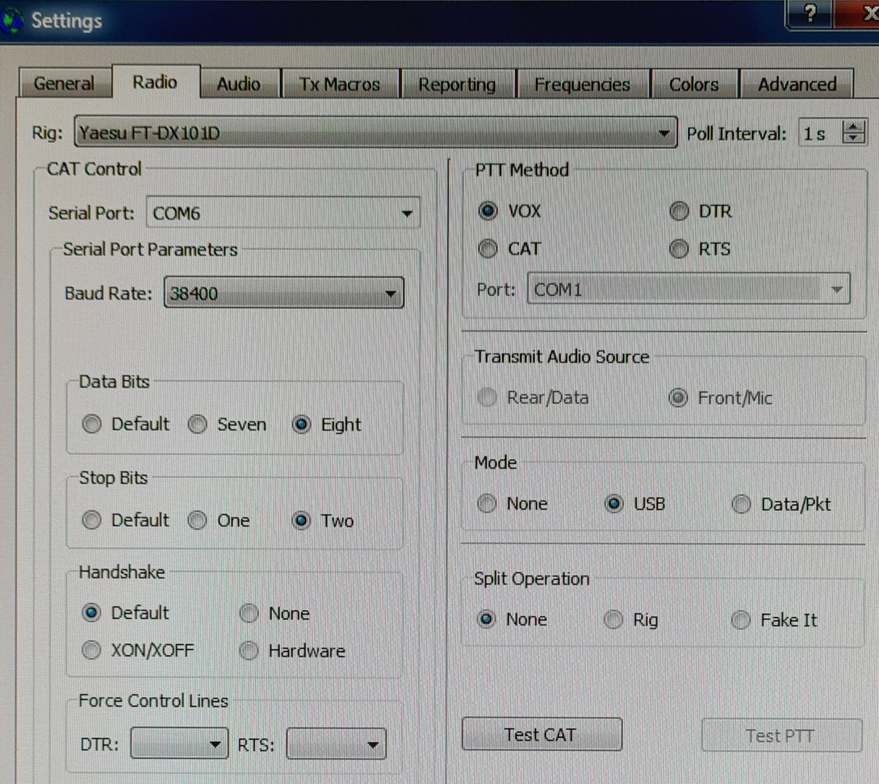The image size is (879, 784).
Task: Set Mode to USB
Action: click(635, 503)
